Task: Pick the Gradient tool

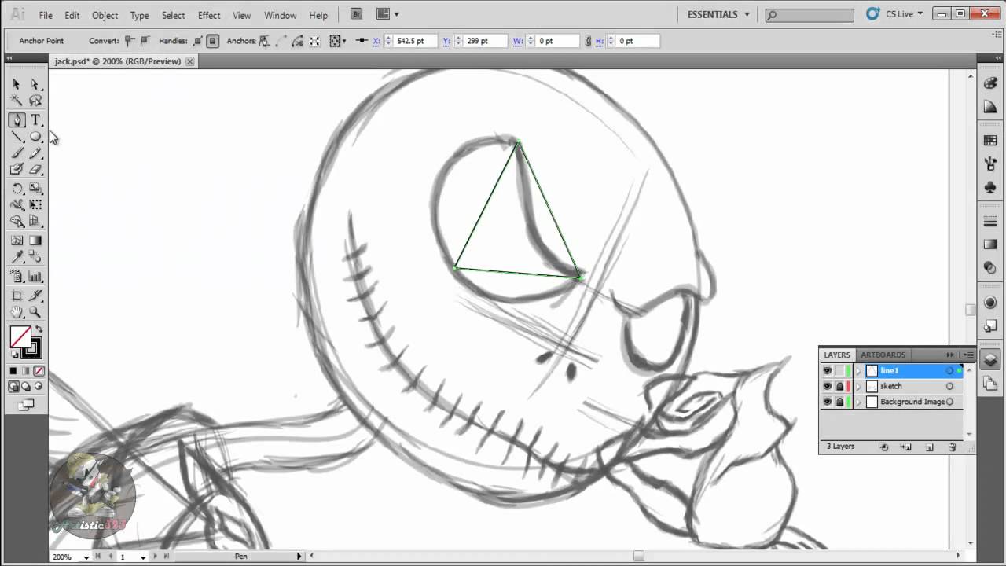Action: pos(35,241)
